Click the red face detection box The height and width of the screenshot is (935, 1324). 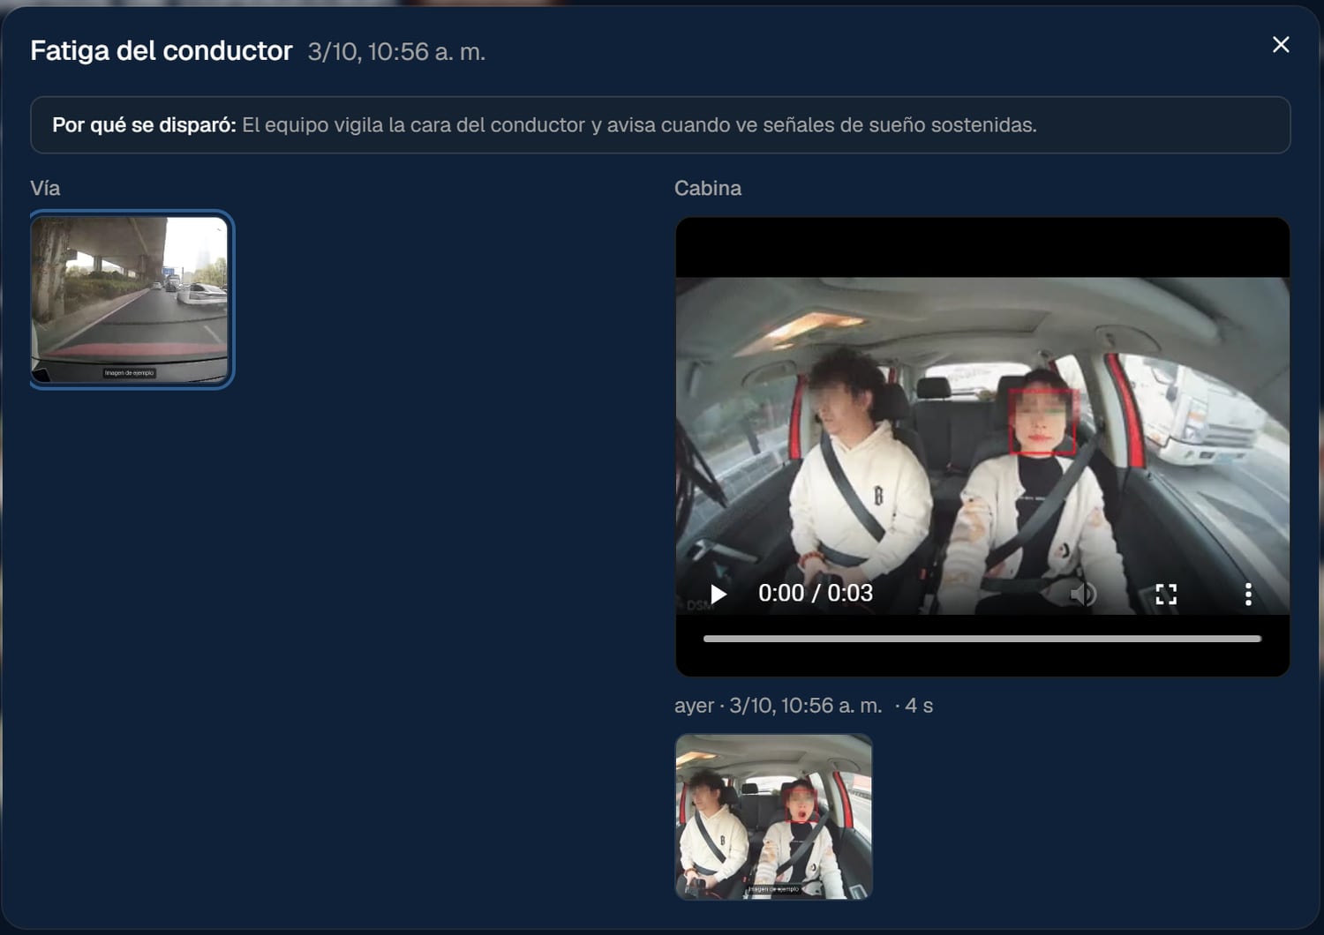click(1042, 421)
